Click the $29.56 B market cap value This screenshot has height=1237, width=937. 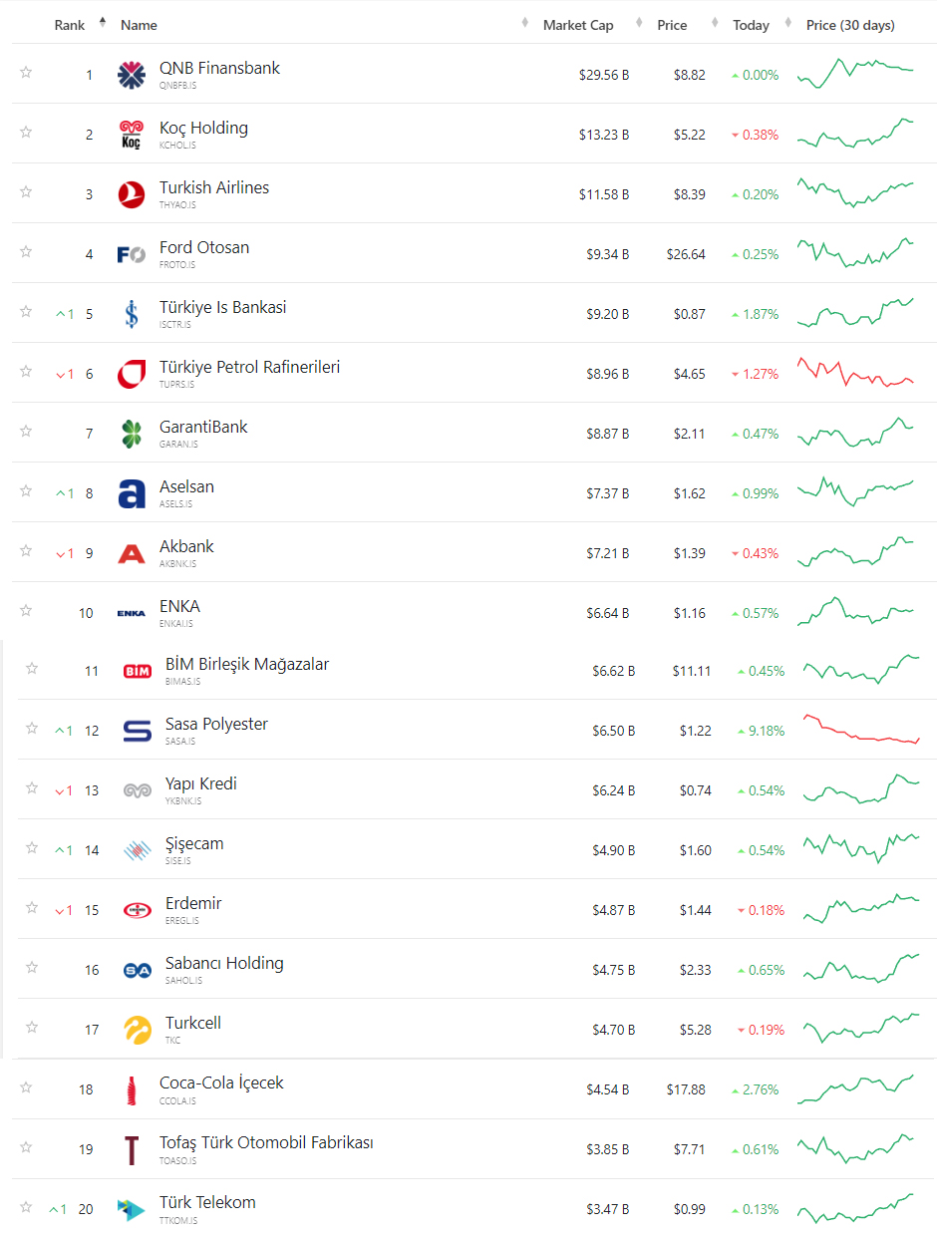point(604,75)
